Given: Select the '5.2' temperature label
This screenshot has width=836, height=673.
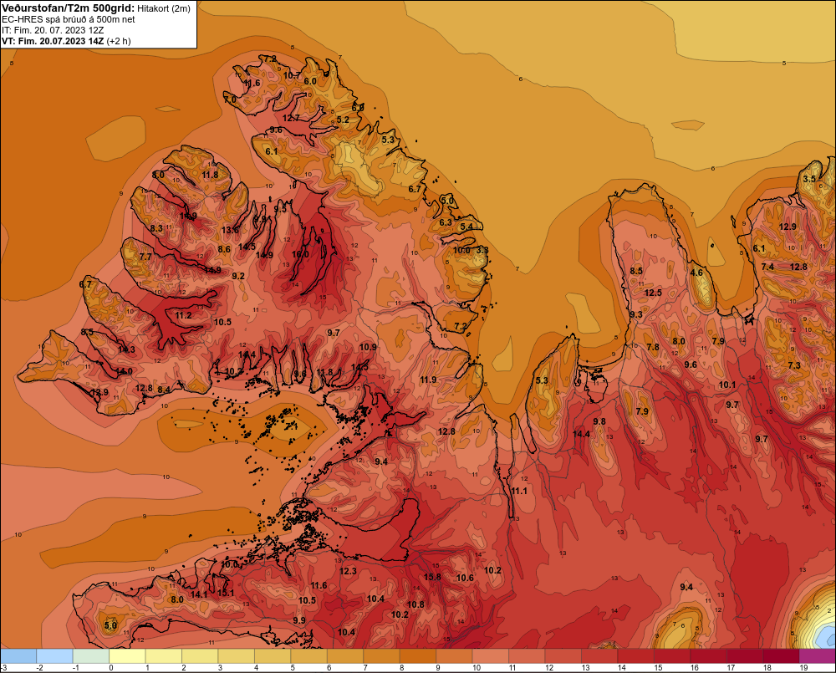Looking at the screenshot, I should [343, 120].
